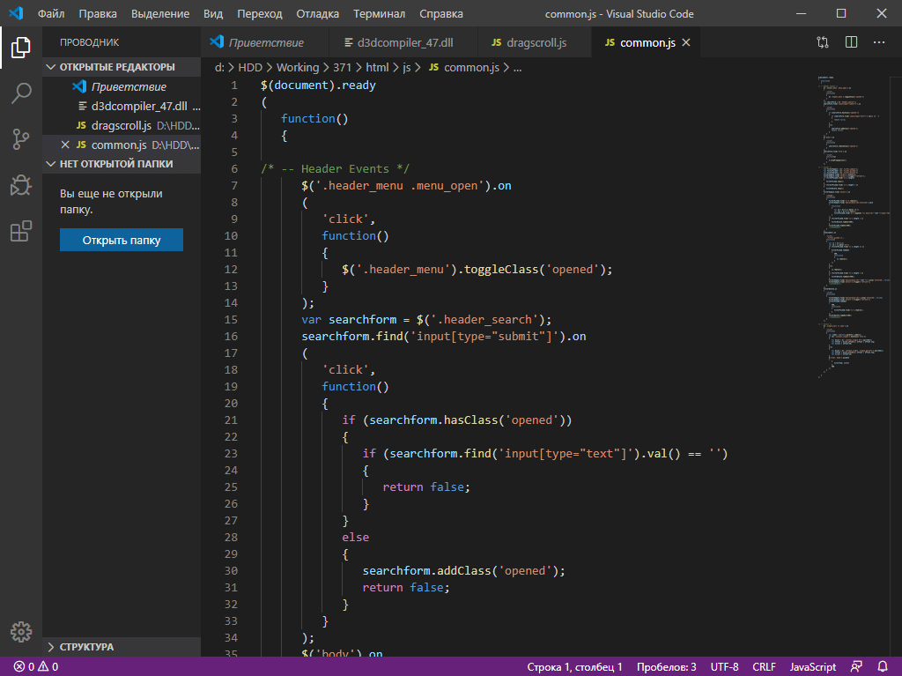Open the breadcrumb ellipsis symbol dropdown
The image size is (902, 676).
click(x=518, y=67)
